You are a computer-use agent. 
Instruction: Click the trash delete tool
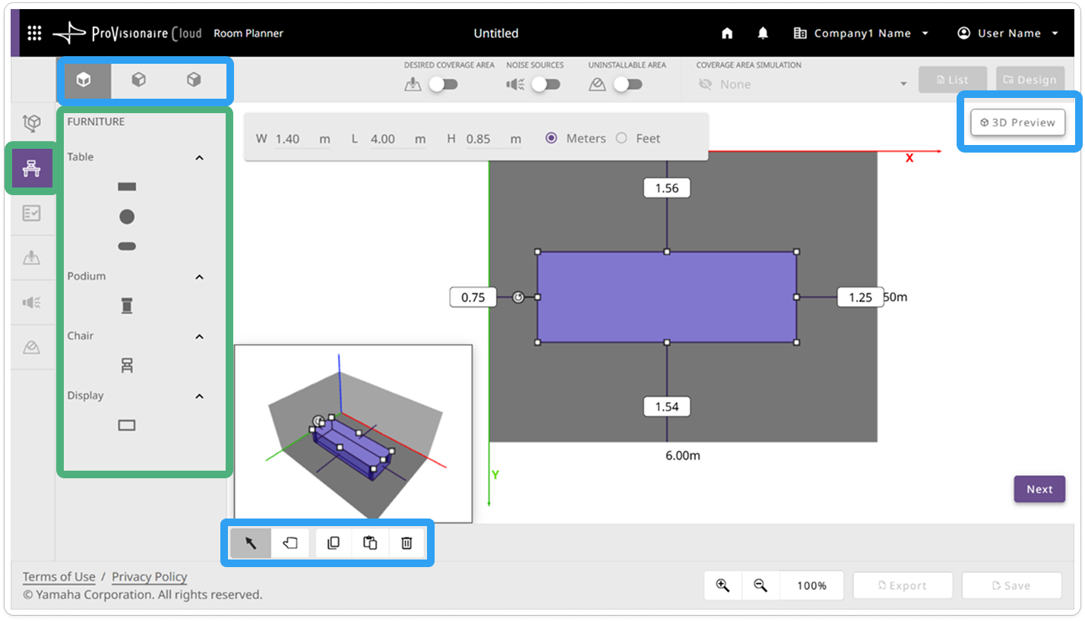pos(406,543)
